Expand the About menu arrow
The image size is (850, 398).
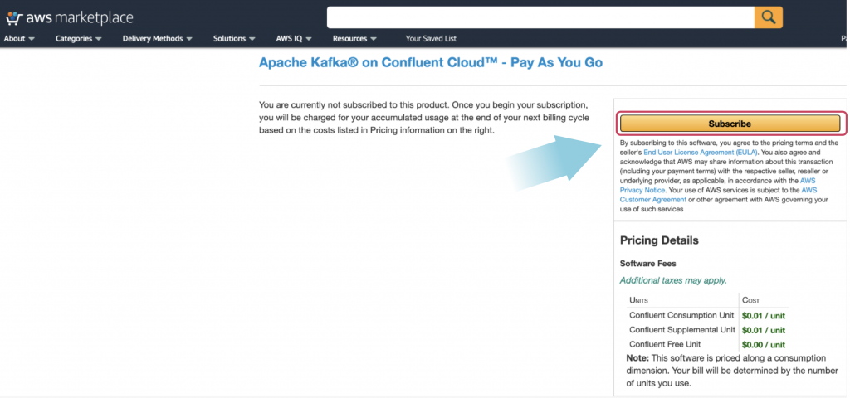tap(32, 39)
